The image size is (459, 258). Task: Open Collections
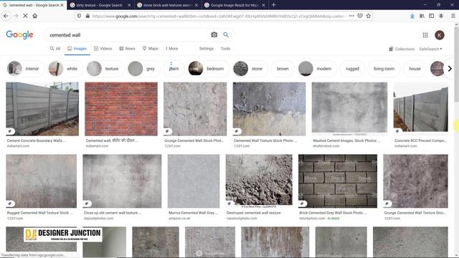click(402, 49)
